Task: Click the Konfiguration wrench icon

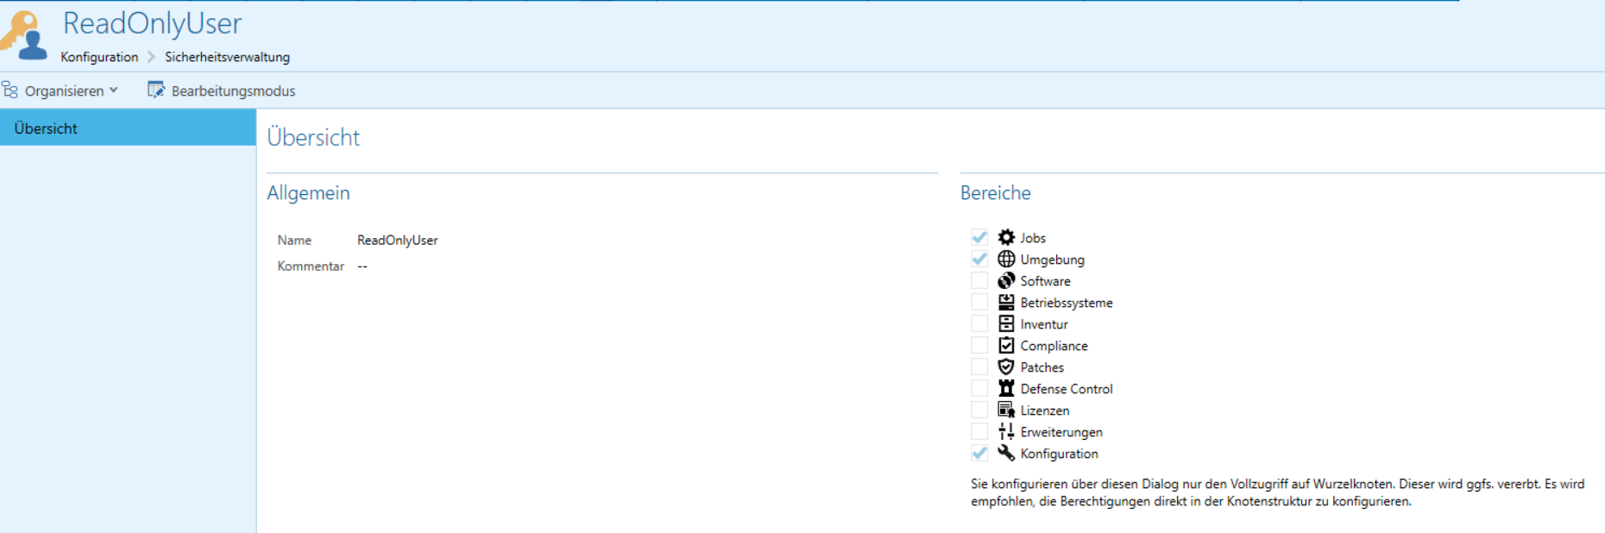Action: coord(1006,453)
